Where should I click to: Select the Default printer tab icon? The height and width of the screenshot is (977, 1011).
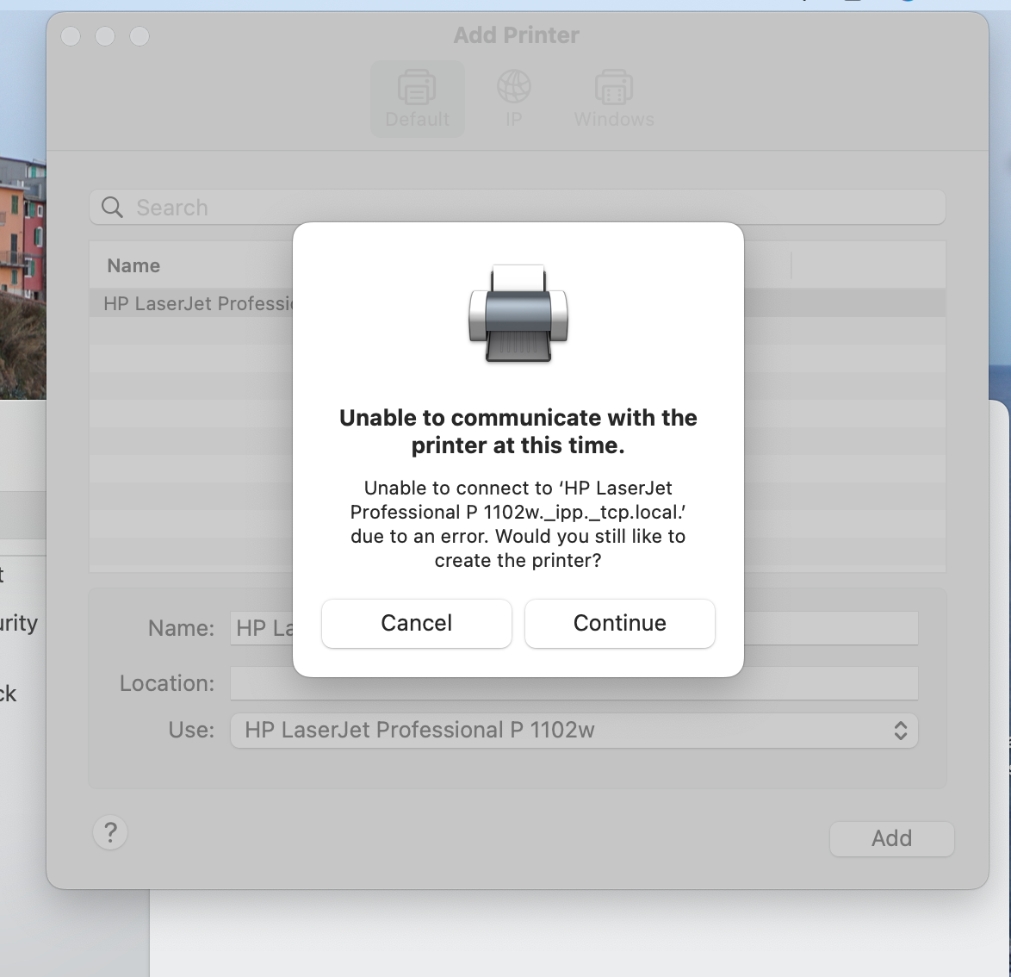point(417,99)
